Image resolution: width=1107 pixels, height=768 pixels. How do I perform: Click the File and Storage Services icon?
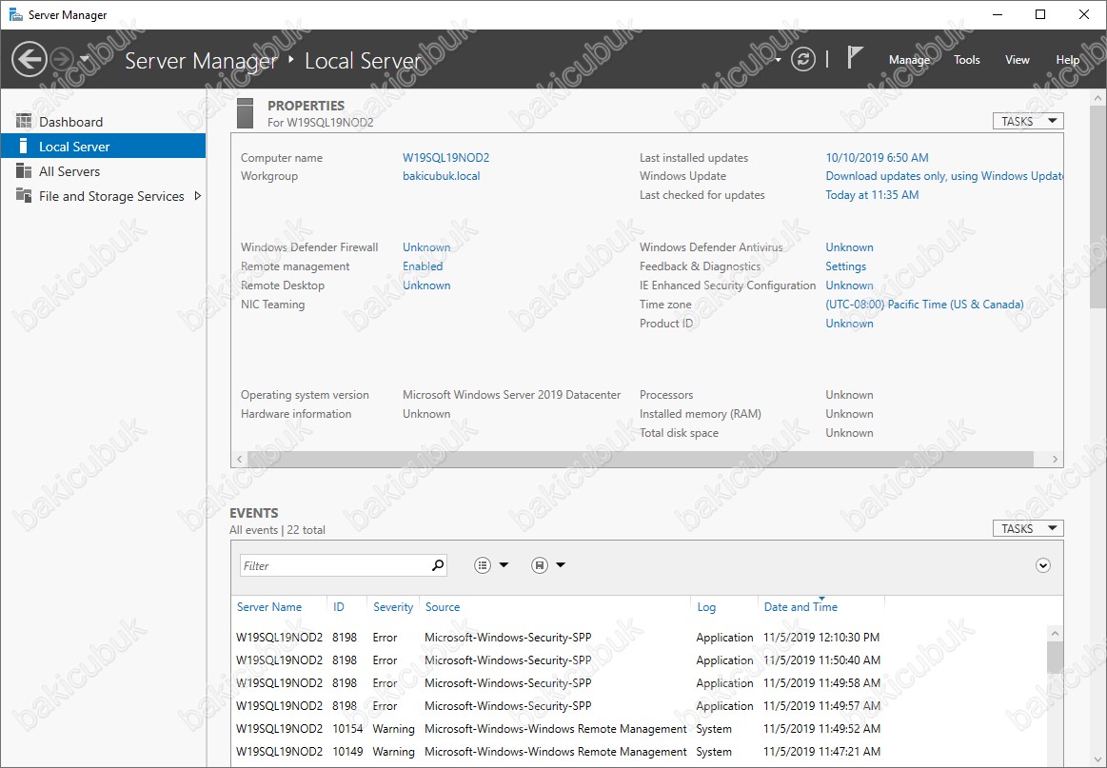click(x=24, y=195)
